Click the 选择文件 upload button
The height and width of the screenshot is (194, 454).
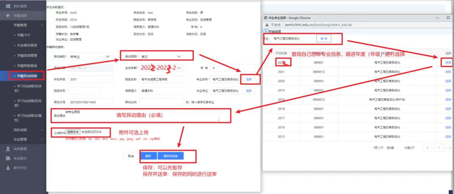pyautogui.click(x=73, y=132)
